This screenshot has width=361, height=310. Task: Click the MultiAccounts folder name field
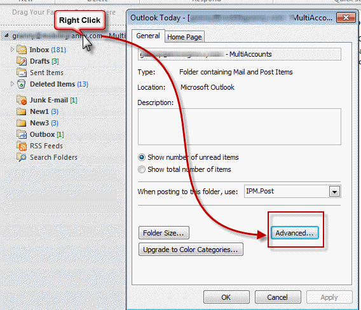click(x=240, y=54)
